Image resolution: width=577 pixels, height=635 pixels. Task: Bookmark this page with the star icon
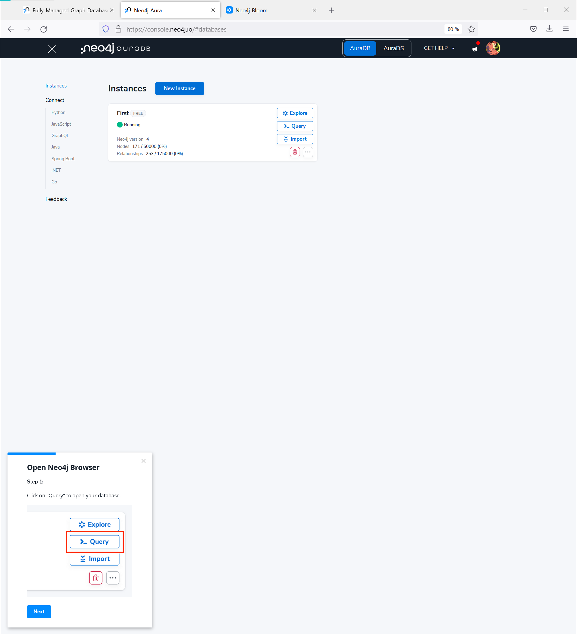[471, 29]
